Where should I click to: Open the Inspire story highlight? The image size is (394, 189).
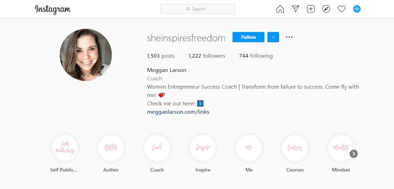tap(203, 148)
